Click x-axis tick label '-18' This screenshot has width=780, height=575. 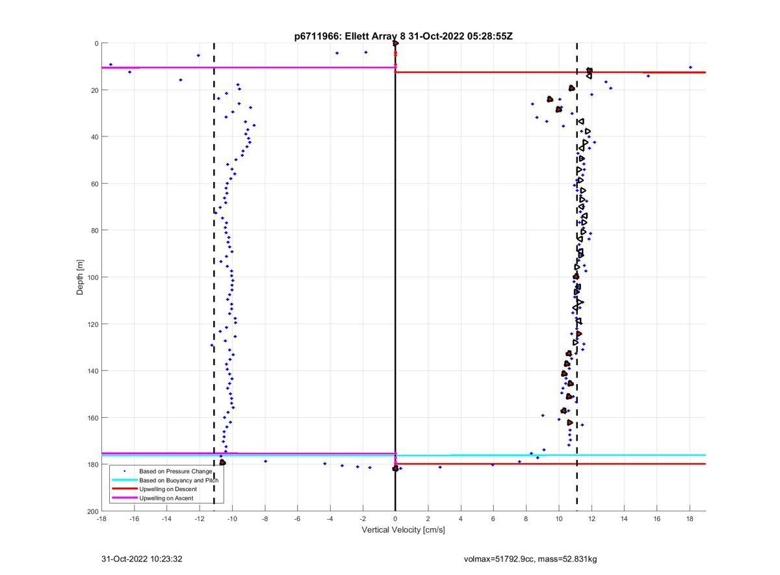tap(101, 519)
